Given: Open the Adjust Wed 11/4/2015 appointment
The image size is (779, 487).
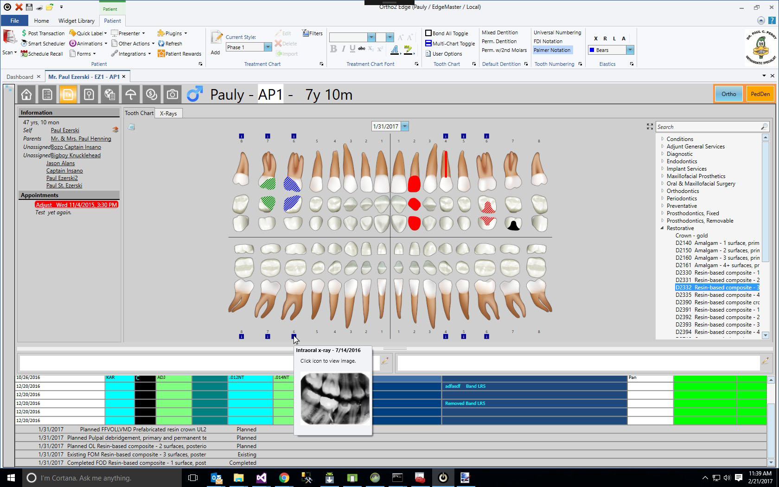Looking at the screenshot, I should pos(77,205).
